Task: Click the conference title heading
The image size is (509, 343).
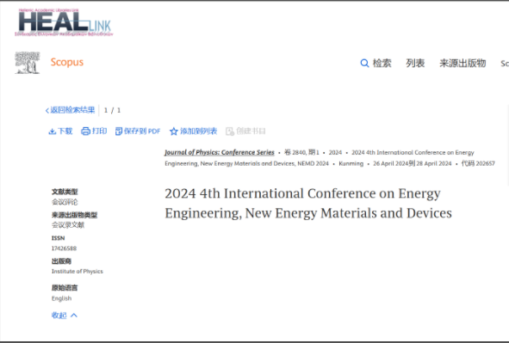Action: (308, 204)
